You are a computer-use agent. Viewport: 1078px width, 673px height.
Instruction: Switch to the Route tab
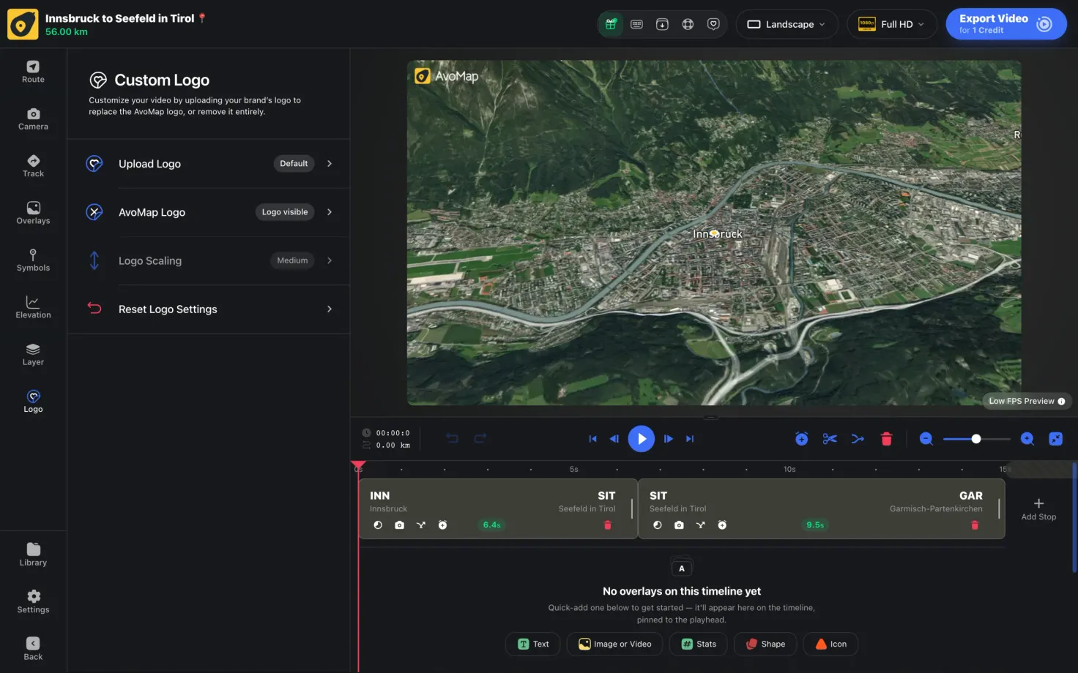pyautogui.click(x=33, y=72)
